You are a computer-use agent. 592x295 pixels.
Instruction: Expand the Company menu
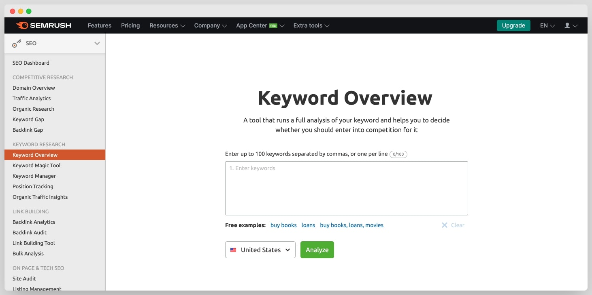pyautogui.click(x=211, y=25)
